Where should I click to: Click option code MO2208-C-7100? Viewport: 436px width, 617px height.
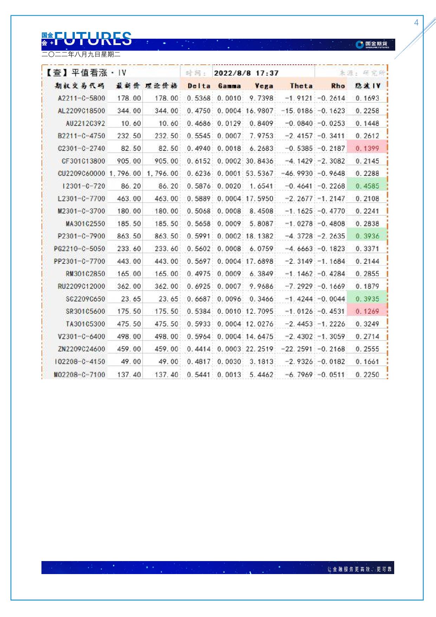79,375
